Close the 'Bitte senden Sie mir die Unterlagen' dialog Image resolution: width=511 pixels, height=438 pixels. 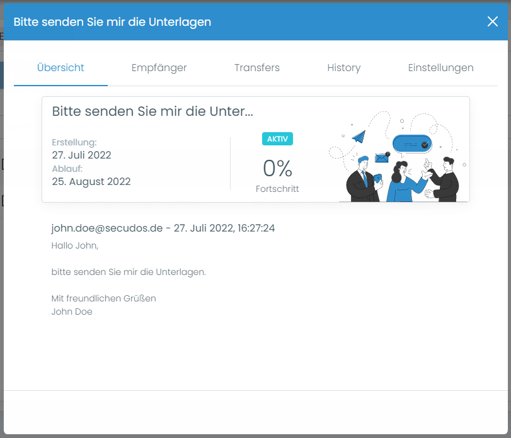[493, 21]
